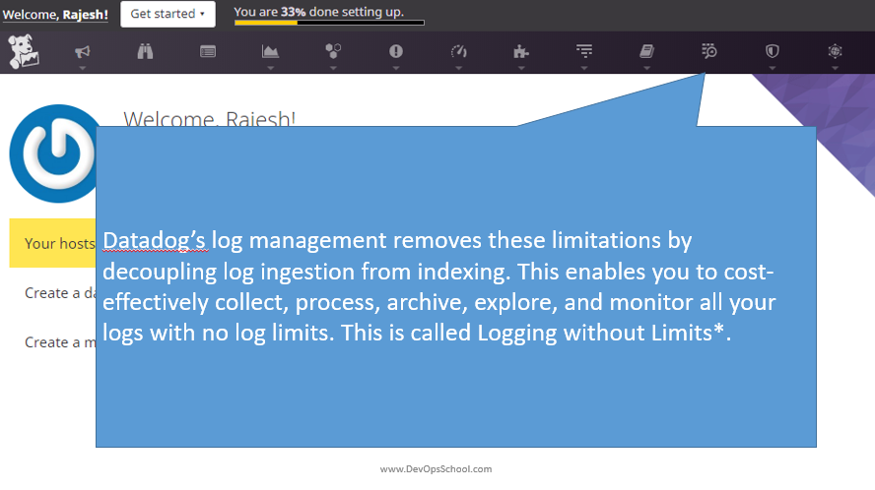The image size is (875, 490).
Task: Open the Notebooks book icon
Action: 646,52
